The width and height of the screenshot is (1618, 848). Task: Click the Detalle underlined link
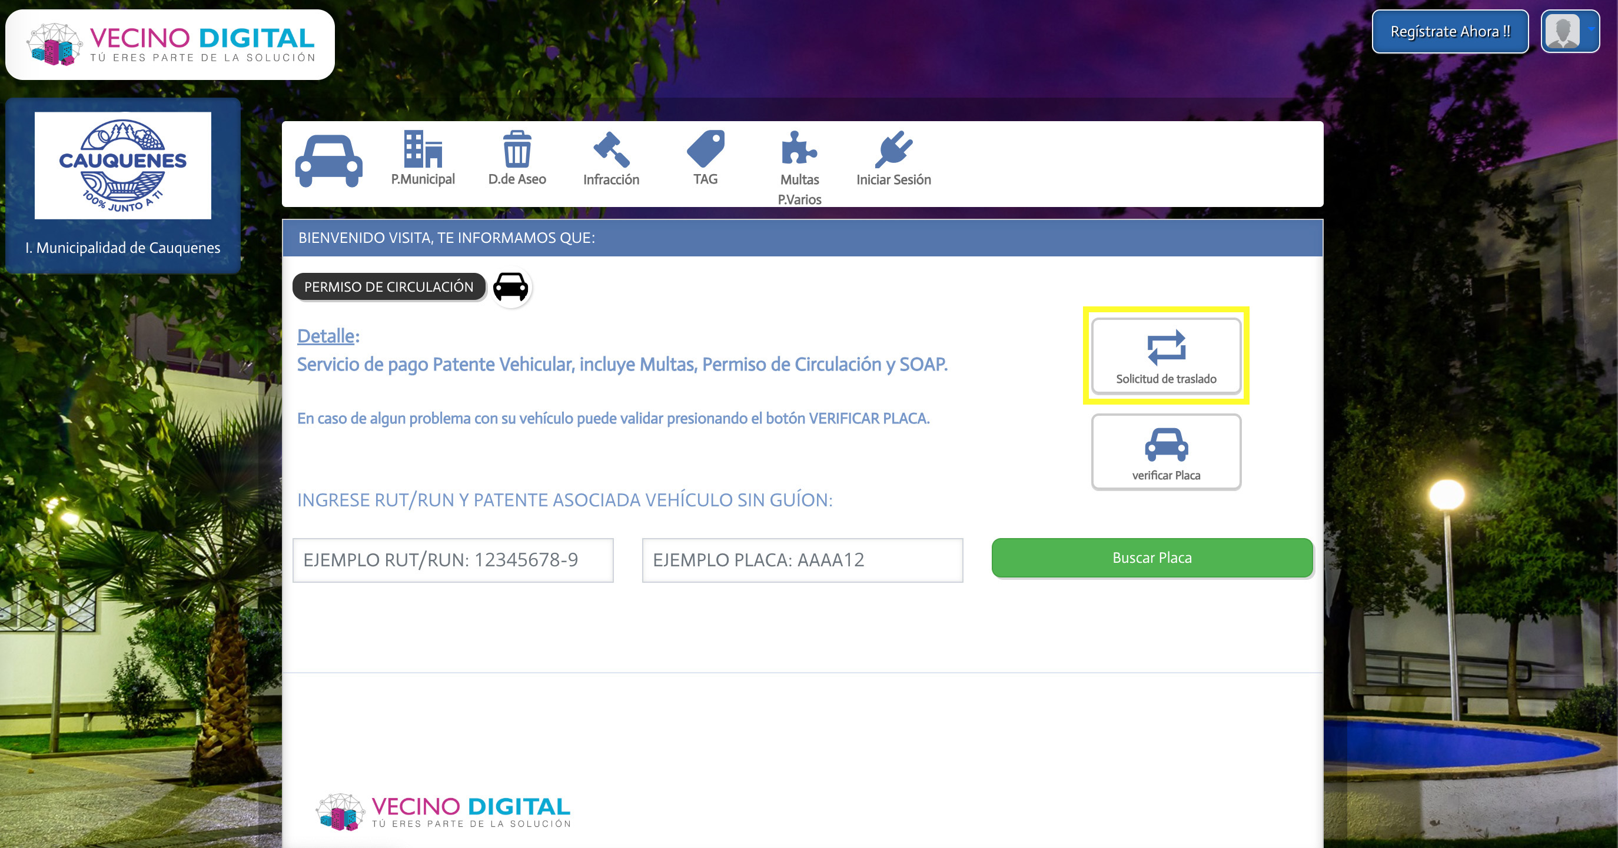(325, 336)
